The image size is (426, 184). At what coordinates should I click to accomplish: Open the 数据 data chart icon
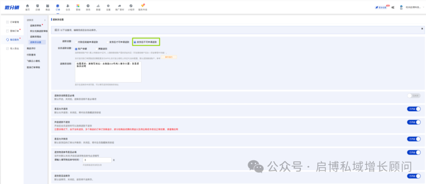[x=98, y=7]
